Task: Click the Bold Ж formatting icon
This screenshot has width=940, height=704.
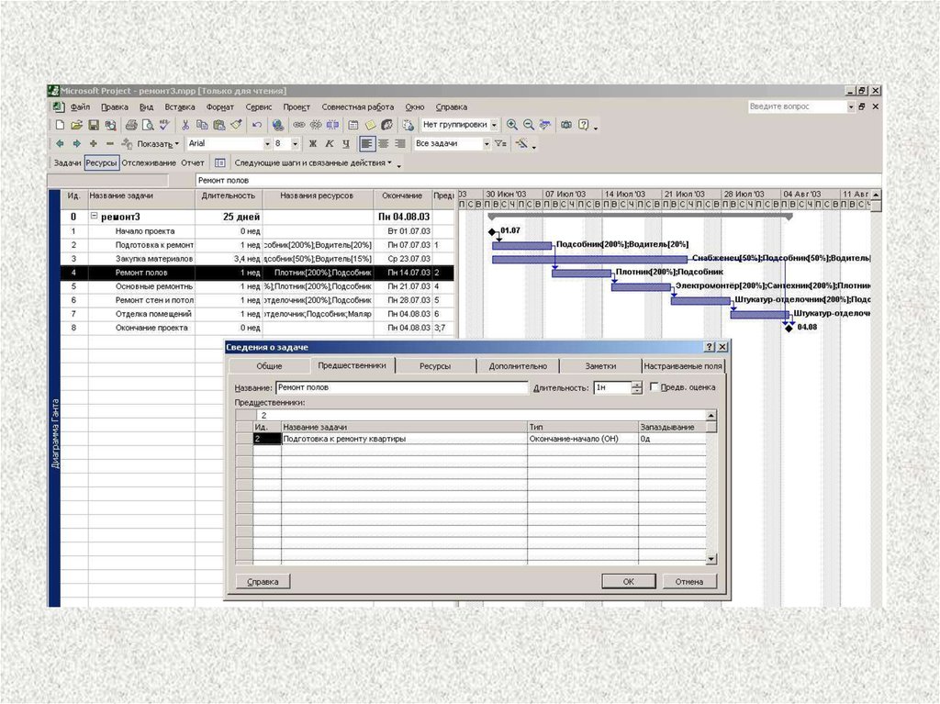Action: pos(312,144)
